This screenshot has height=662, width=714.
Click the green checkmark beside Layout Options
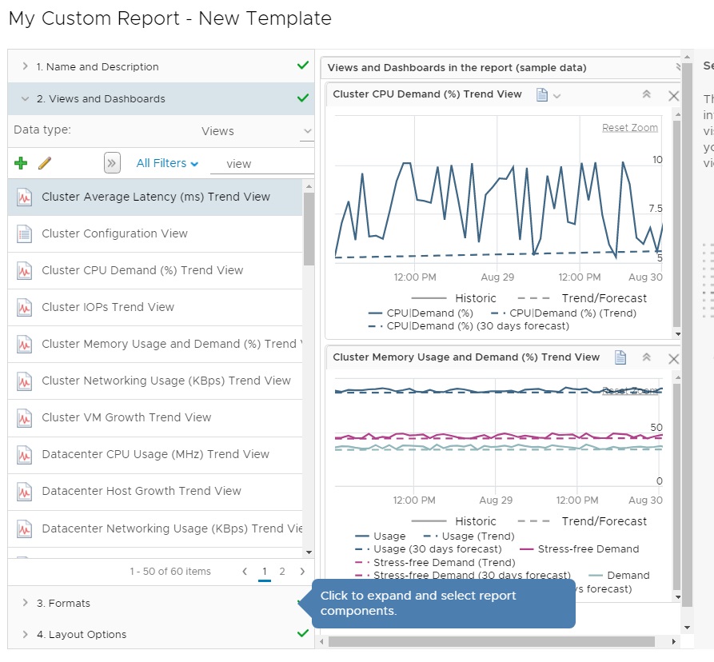coord(302,634)
